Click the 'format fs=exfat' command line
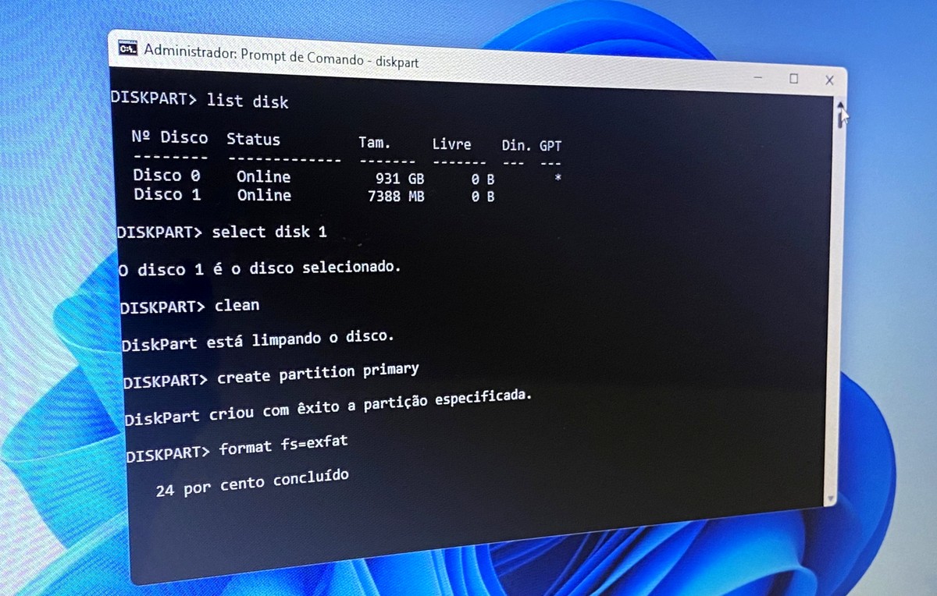937x596 pixels. (283, 445)
